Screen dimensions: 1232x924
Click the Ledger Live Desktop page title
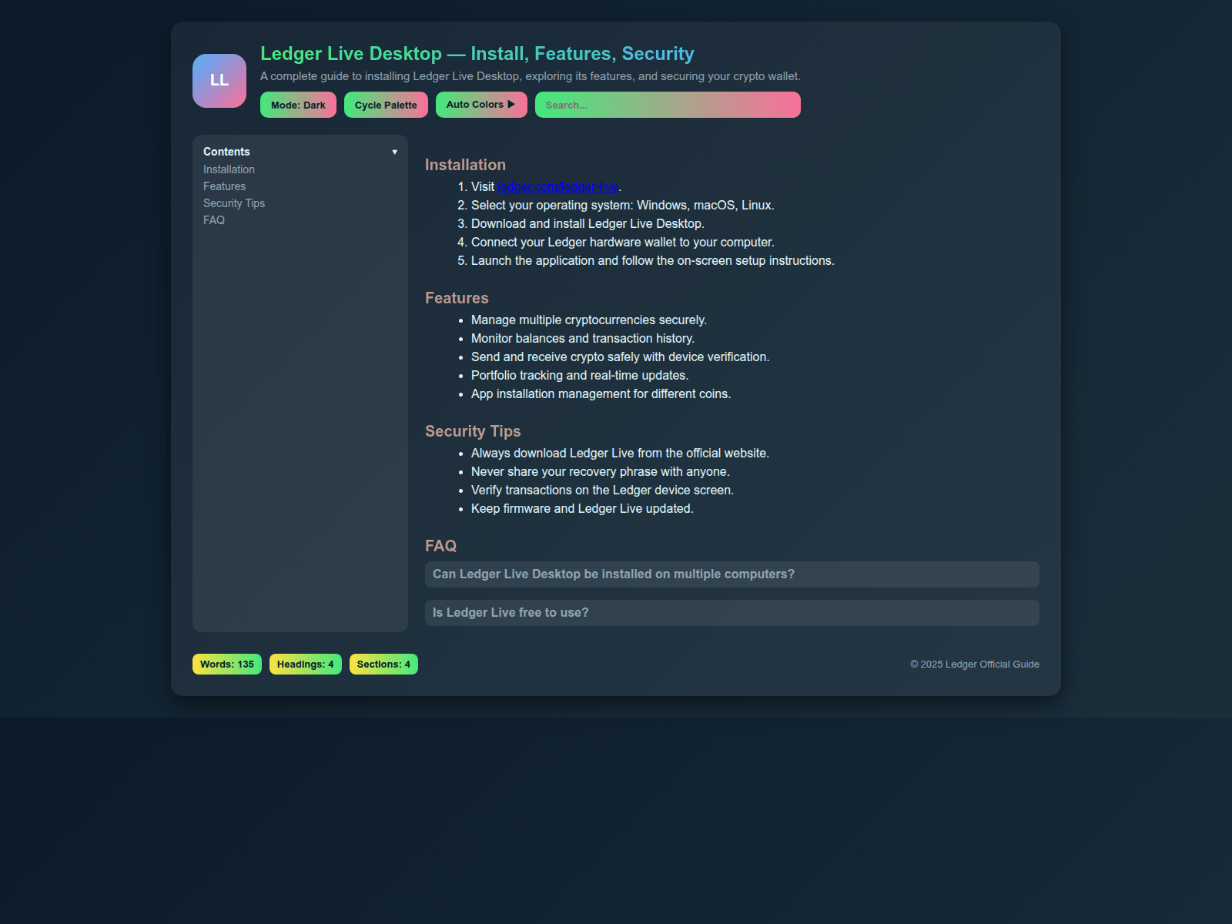click(x=477, y=54)
